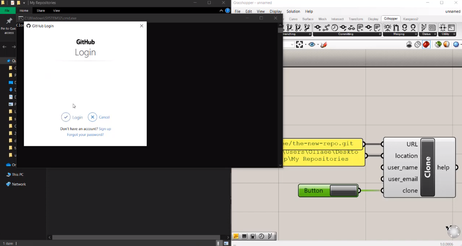The height and width of the screenshot is (246, 462).
Task: Select the branch-with-pencil icon in Branching panel
Action: coord(307,28)
